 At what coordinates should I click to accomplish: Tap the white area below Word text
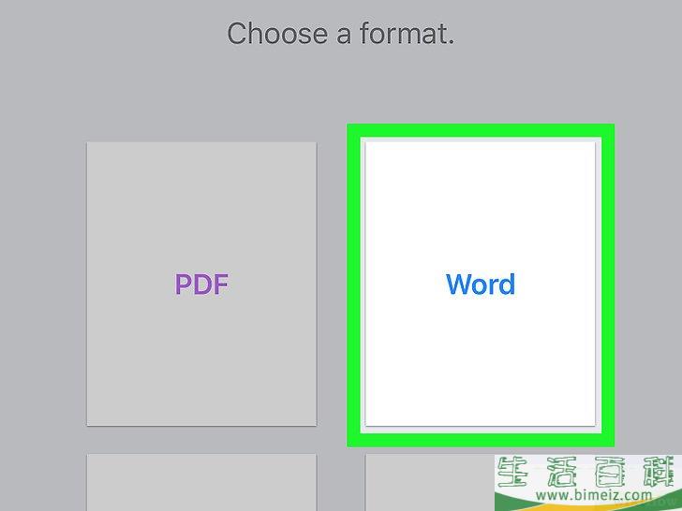tap(481, 360)
